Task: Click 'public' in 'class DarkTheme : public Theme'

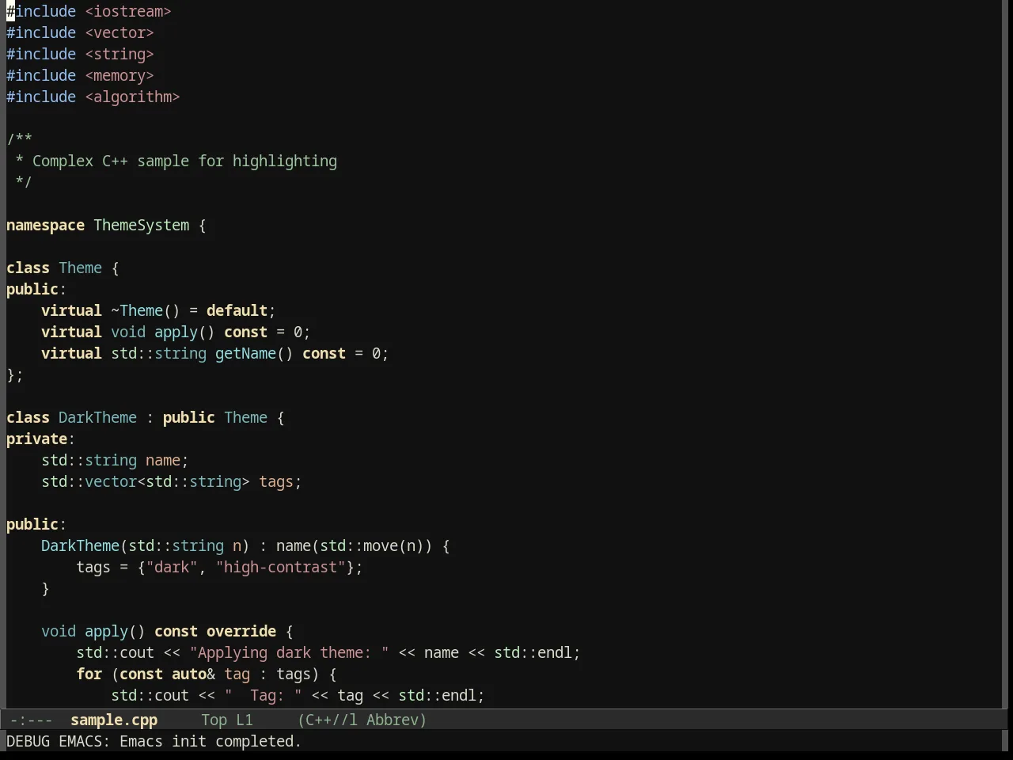Action: (x=188, y=417)
